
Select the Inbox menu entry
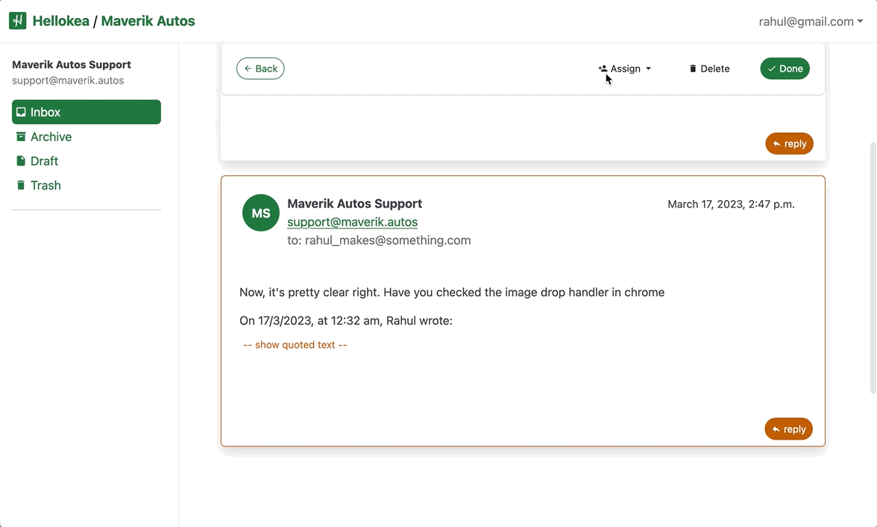45,111
